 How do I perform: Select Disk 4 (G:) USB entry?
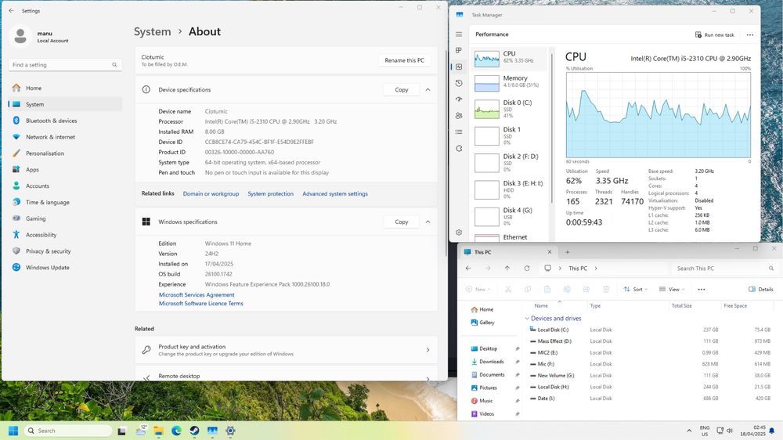(510, 216)
